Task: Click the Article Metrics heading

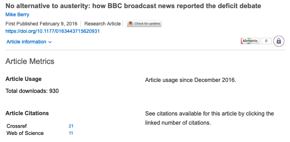Action: [30, 61]
